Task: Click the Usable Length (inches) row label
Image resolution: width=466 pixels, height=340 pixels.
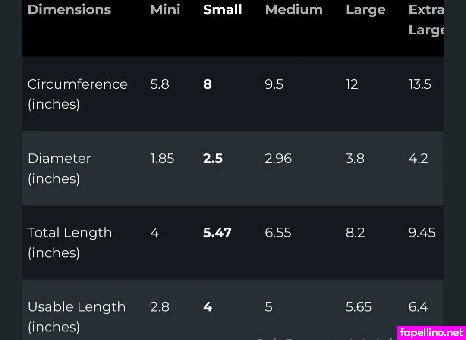Action: click(76, 316)
